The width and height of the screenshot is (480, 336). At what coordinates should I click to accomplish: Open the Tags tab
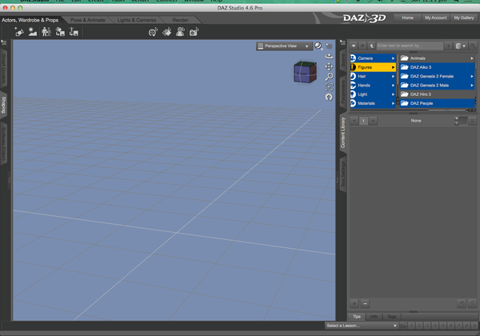tap(392, 317)
